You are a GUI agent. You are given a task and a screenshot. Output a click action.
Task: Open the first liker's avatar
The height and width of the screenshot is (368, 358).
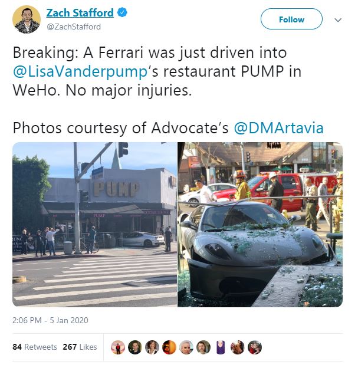[118, 347]
